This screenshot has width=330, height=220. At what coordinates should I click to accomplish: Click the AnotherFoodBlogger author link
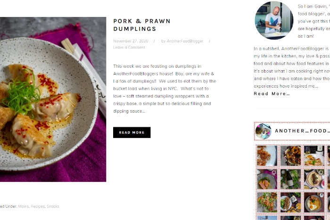(x=185, y=41)
